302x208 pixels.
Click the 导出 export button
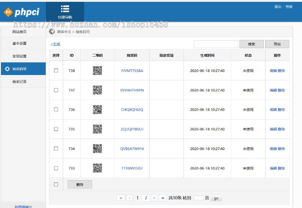click(x=277, y=44)
